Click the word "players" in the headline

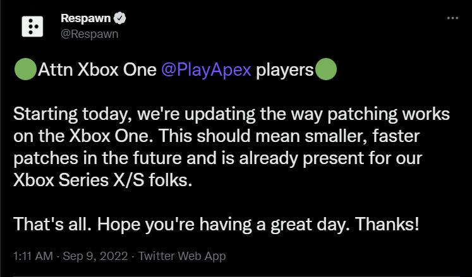tap(284, 69)
